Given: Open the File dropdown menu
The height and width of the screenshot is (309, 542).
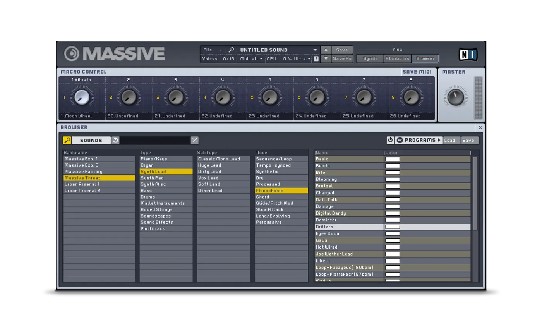Looking at the screenshot, I should [213, 50].
